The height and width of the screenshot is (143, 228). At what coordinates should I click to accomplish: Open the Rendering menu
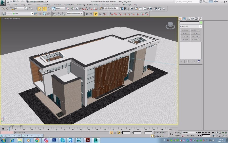point(81,5)
